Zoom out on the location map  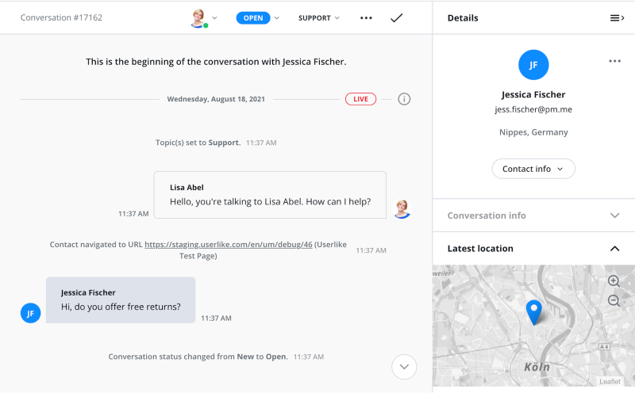point(614,300)
